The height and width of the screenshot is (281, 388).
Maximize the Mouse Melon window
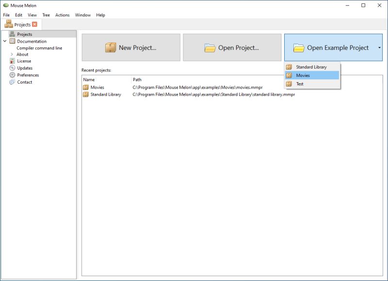click(x=363, y=5)
